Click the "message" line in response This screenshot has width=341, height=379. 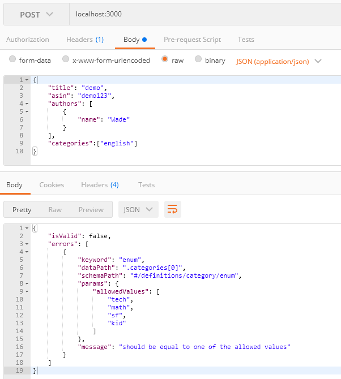coord(184,347)
